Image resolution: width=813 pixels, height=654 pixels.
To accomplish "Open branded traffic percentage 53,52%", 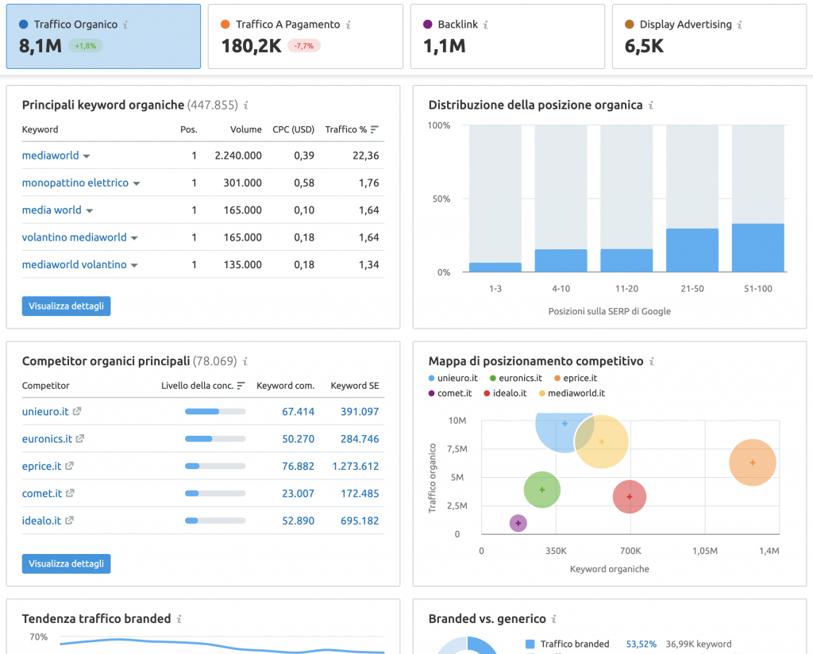I will [642, 644].
